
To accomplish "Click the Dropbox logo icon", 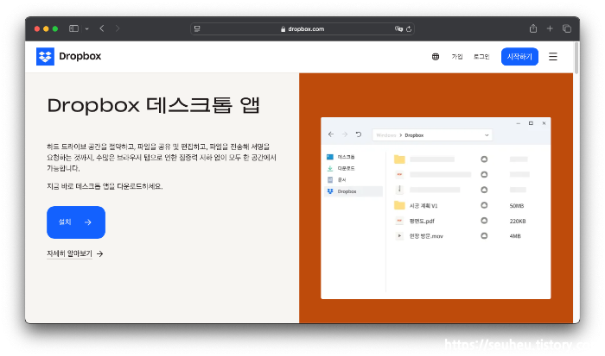I will tap(45, 57).
